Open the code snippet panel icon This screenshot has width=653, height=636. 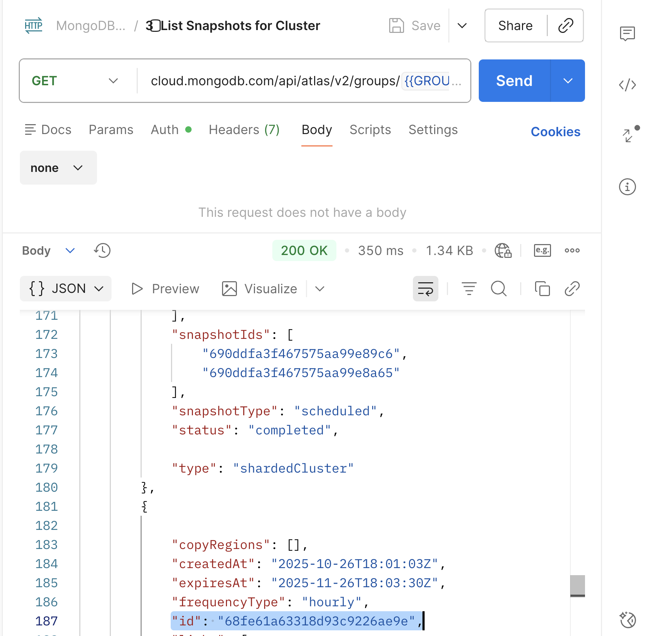coord(627,85)
